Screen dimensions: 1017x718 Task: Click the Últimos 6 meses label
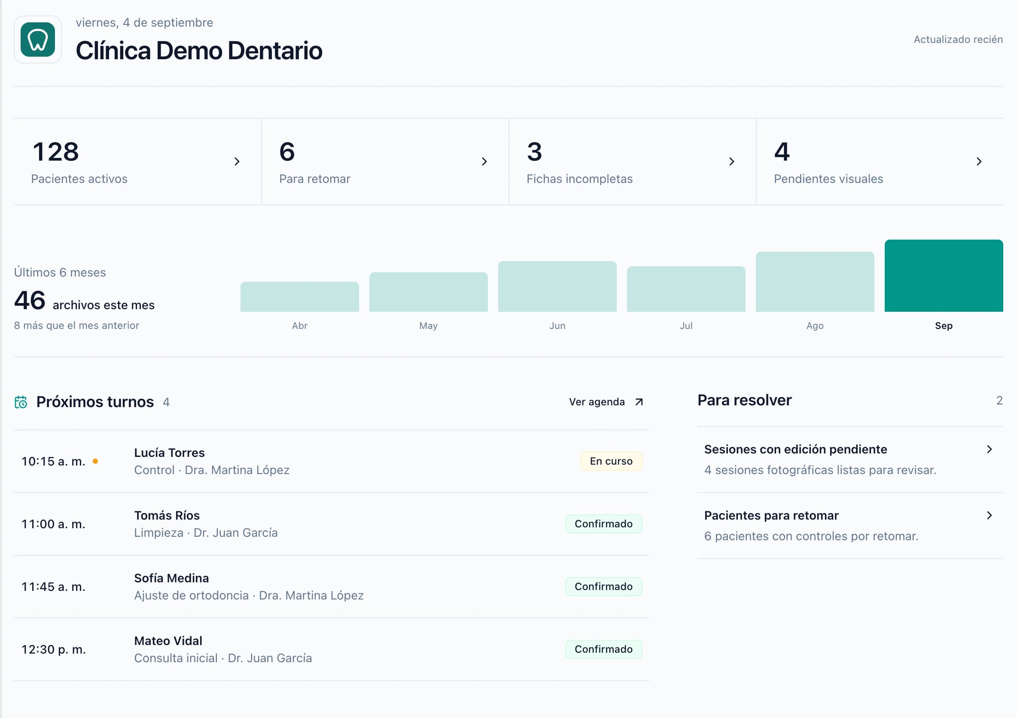point(60,272)
